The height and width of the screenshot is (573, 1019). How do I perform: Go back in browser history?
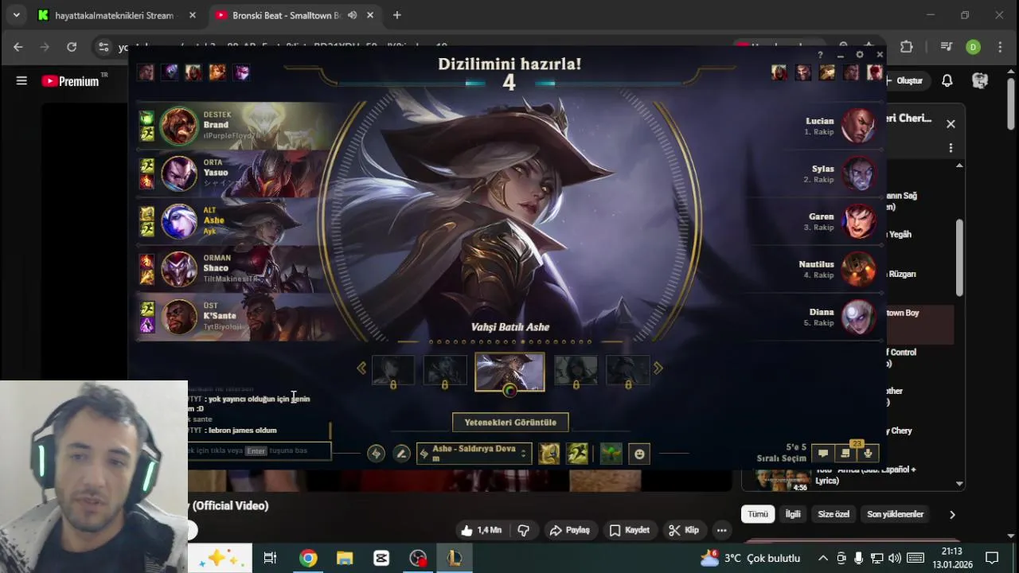pos(18,47)
